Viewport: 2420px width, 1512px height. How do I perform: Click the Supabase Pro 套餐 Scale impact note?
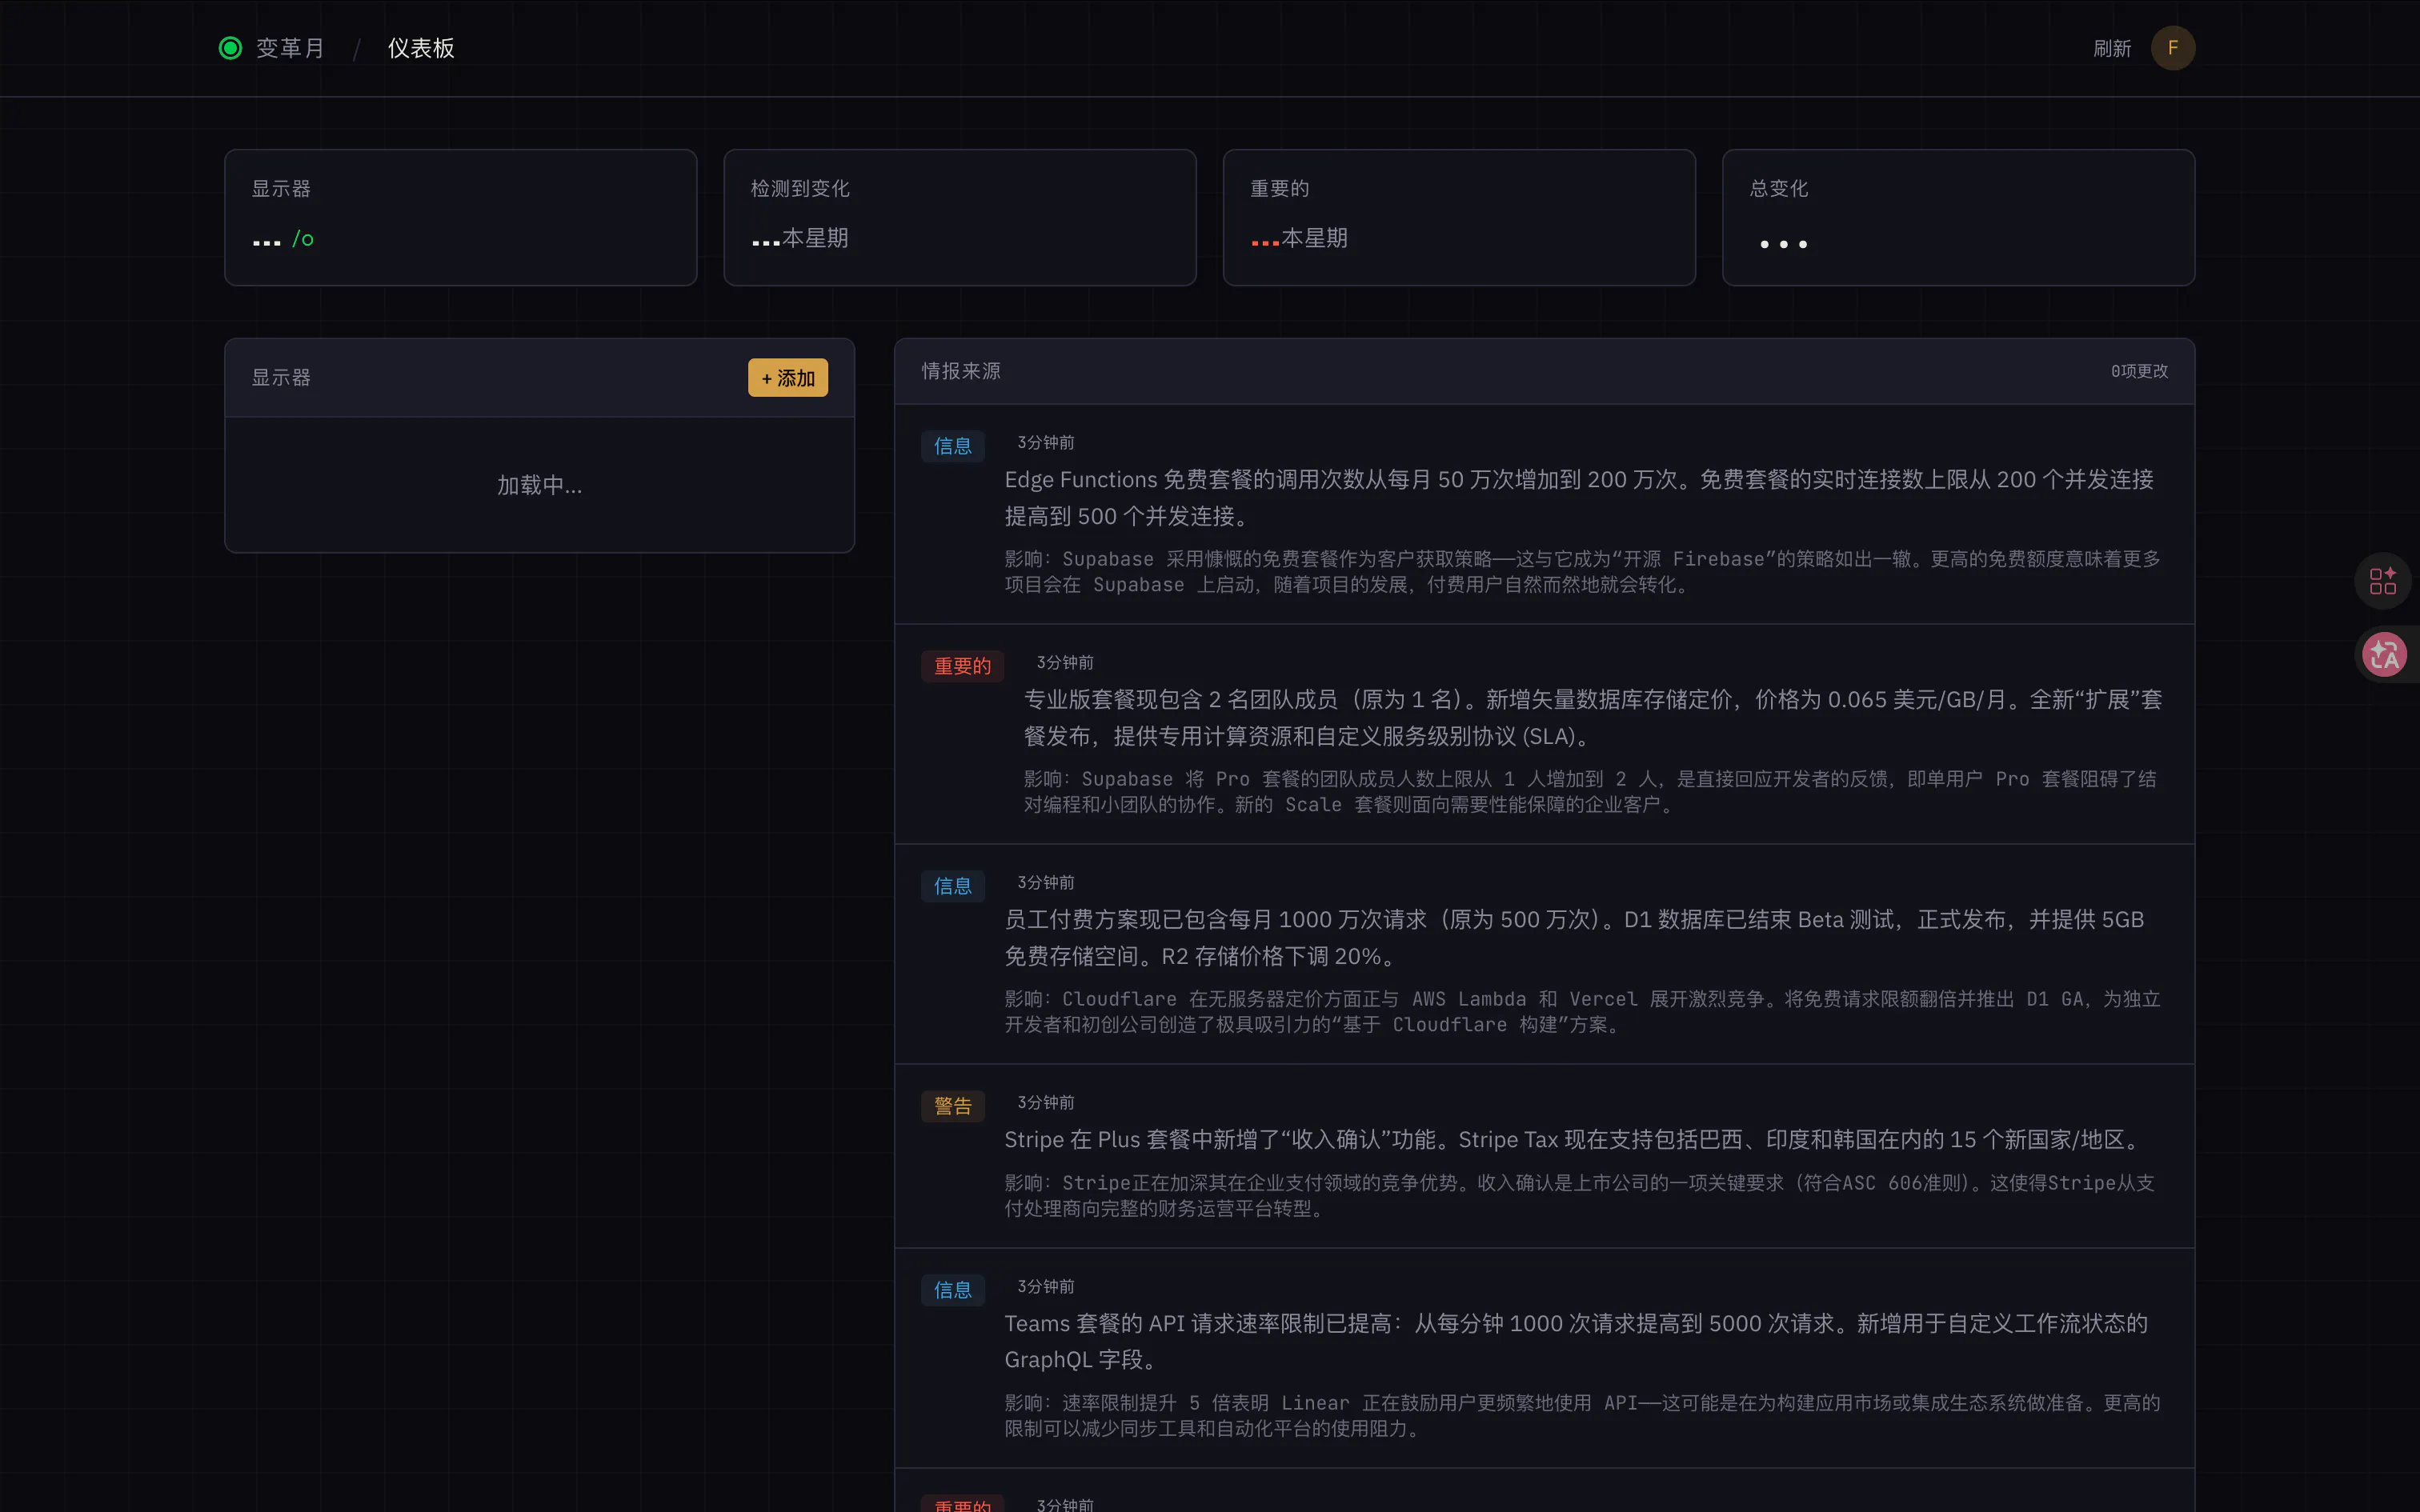(x=1590, y=792)
